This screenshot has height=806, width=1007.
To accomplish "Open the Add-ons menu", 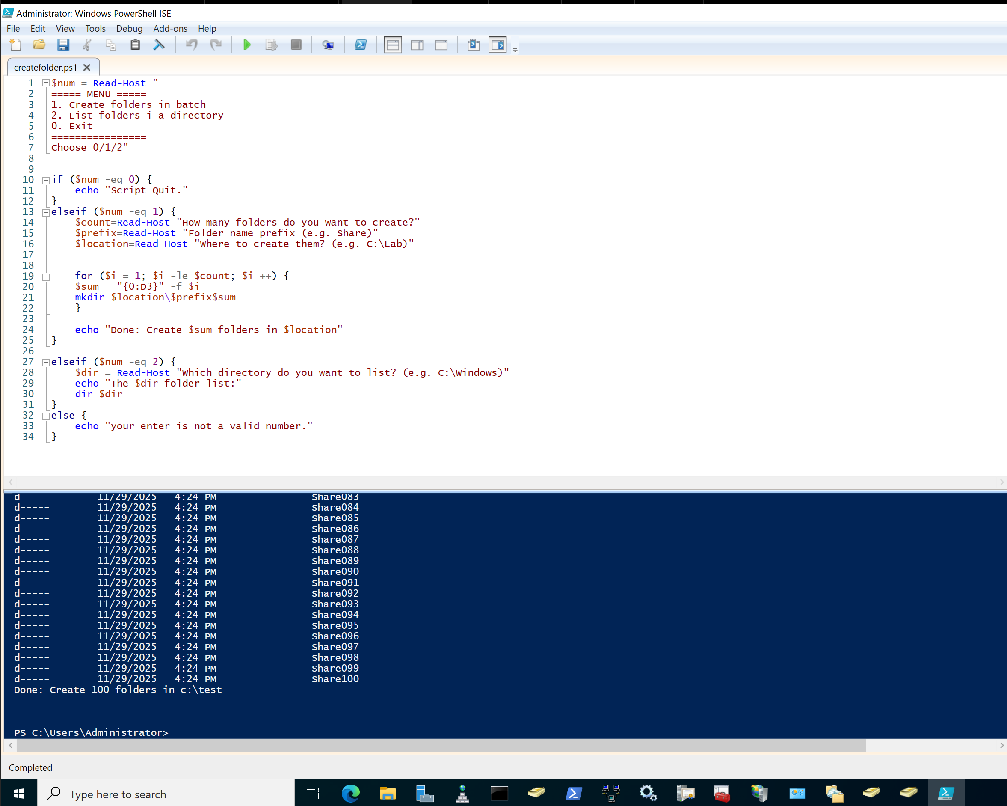I will [x=170, y=29].
